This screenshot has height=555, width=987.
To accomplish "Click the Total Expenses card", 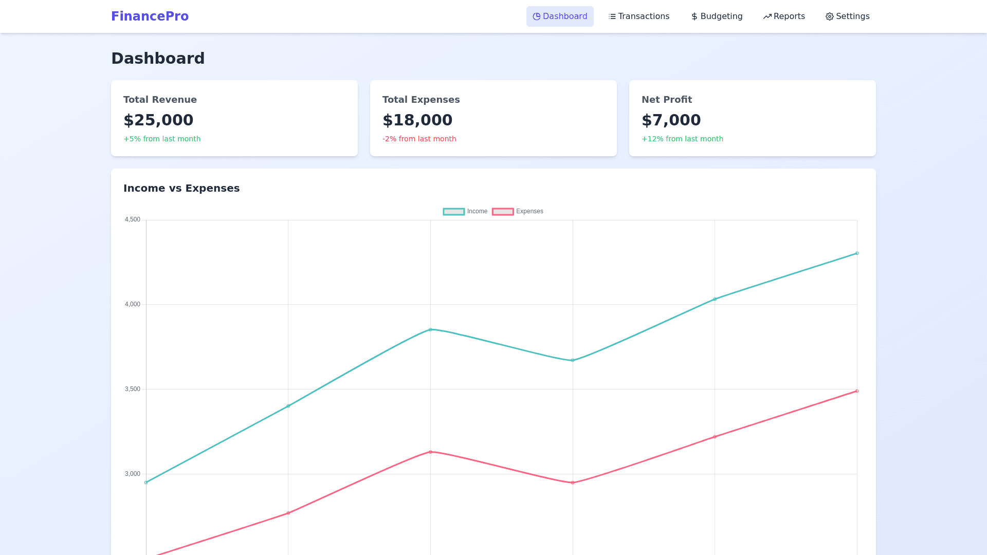I will pos(493,118).
